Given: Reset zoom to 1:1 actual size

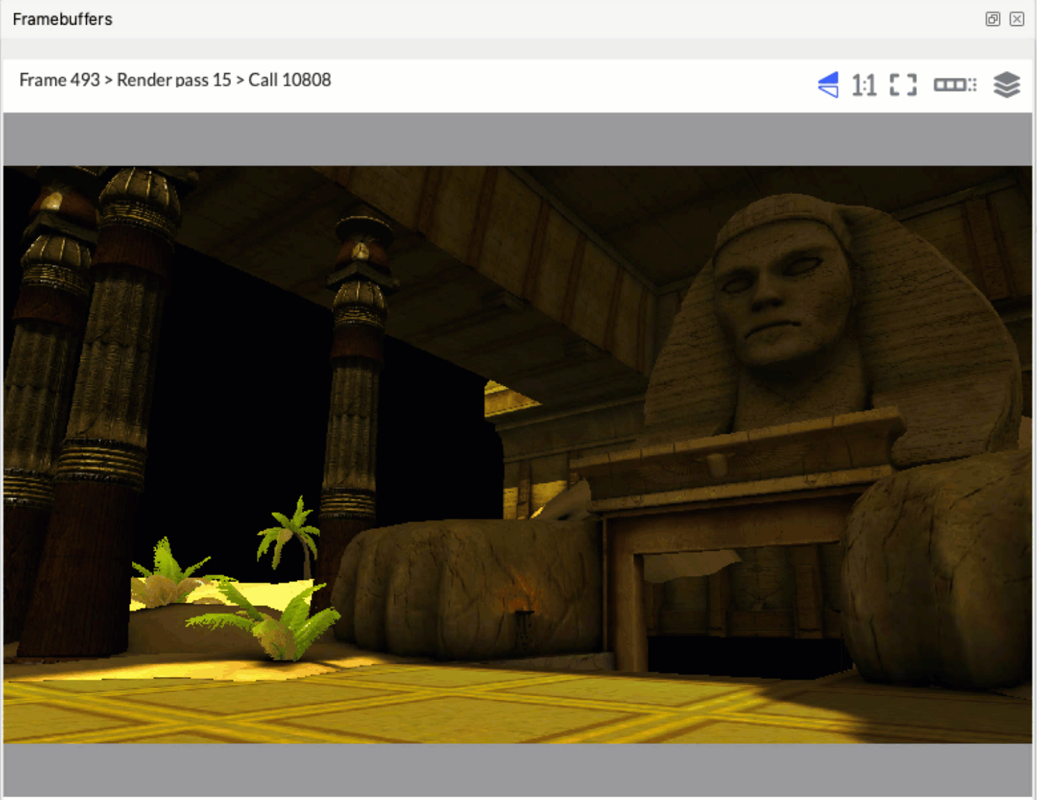Looking at the screenshot, I should (x=863, y=84).
